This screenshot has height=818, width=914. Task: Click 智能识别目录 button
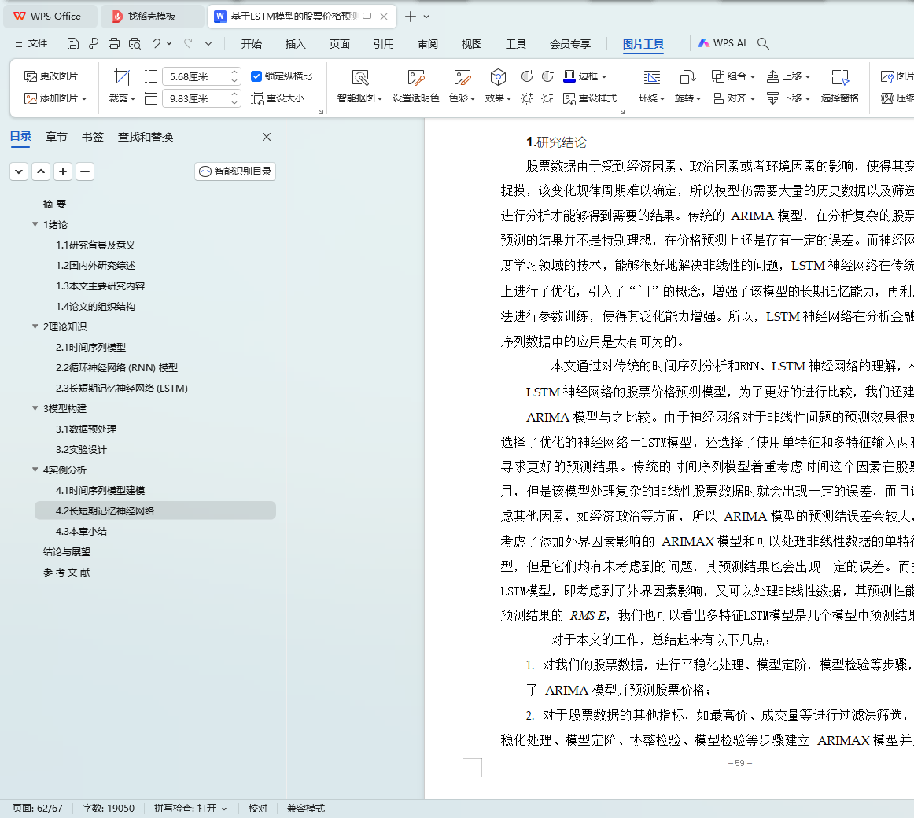coord(235,171)
